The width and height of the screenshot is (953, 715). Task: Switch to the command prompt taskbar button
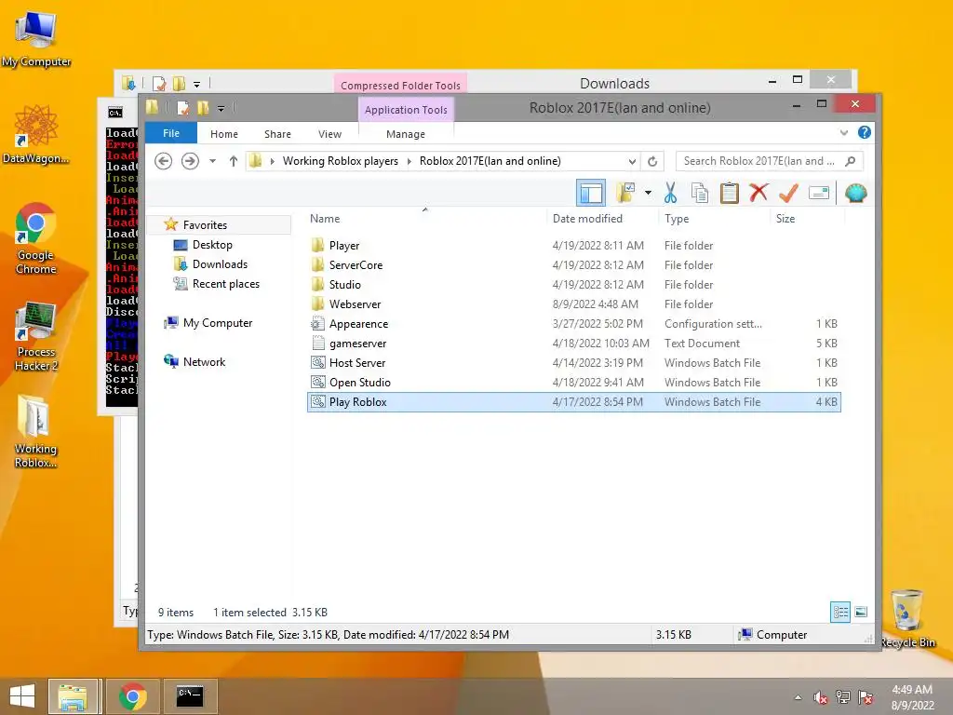click(x=190, y=696)
